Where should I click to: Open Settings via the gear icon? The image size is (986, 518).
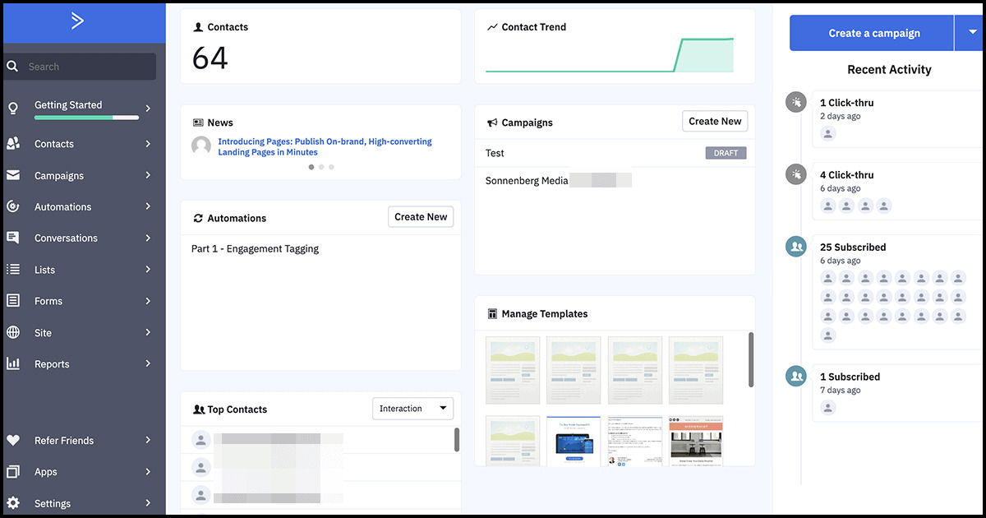[x=12, y=502]
